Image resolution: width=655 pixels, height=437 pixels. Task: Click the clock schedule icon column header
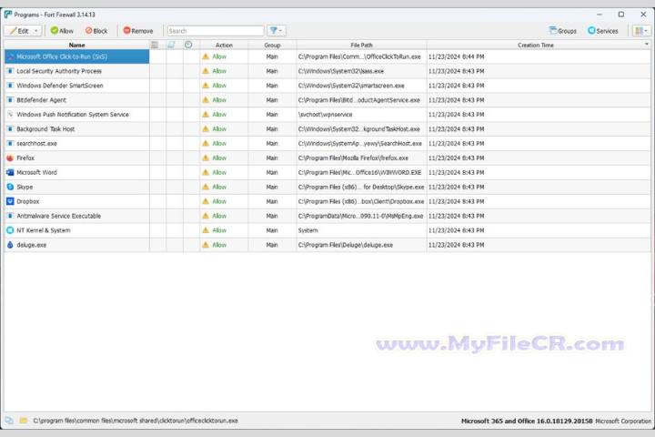point(188,45)
